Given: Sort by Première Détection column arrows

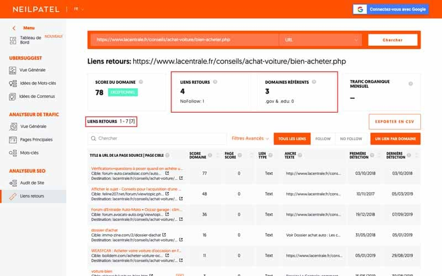Looking at the screenshot, I should [379, 155].
